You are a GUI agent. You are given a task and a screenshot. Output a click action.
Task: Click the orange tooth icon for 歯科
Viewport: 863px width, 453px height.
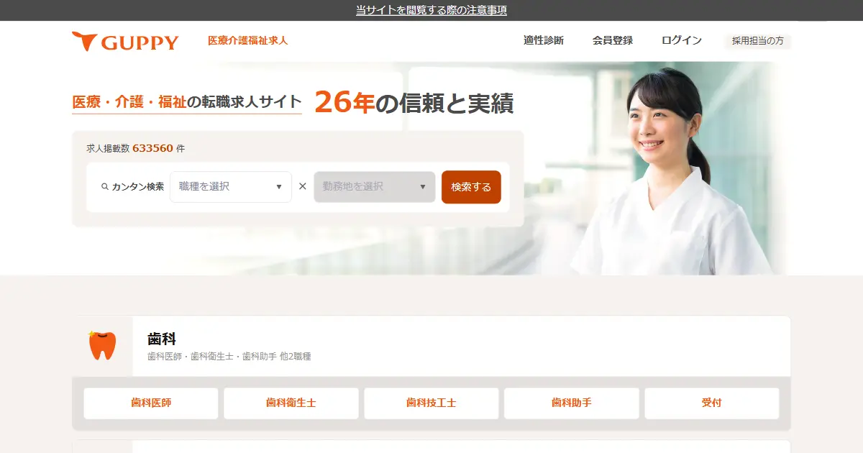click(102, 345)
